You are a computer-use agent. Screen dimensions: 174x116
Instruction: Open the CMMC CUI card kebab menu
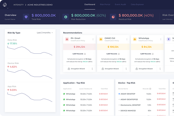[127, 39]
